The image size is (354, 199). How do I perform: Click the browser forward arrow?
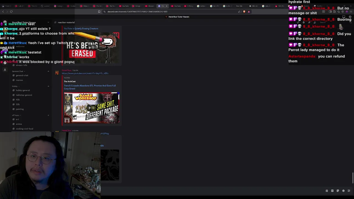point(7,12)
